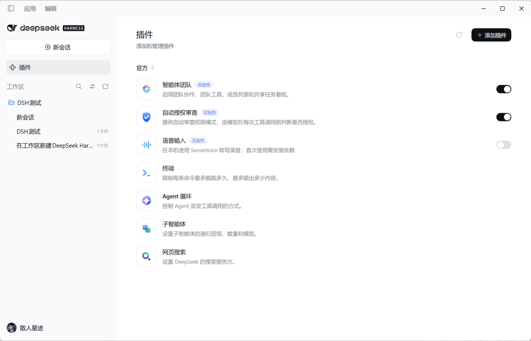This screenshot has width=531, height=341.
Task: Click 实验性 badge next to 自动授权审查
Action: [209, 113]
